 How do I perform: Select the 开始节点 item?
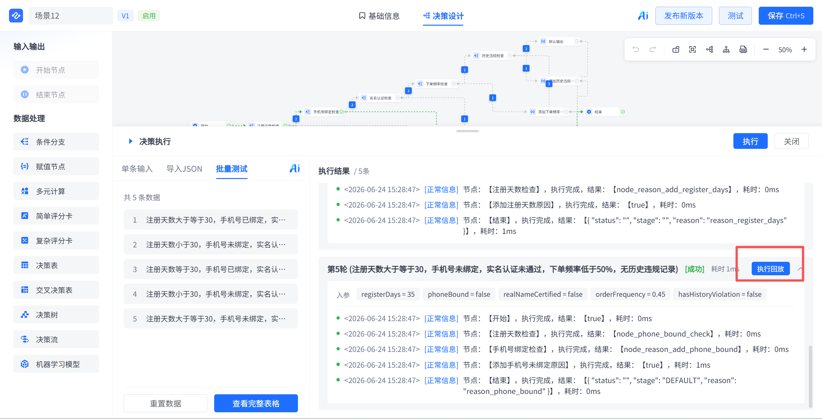tap(56, 70)
